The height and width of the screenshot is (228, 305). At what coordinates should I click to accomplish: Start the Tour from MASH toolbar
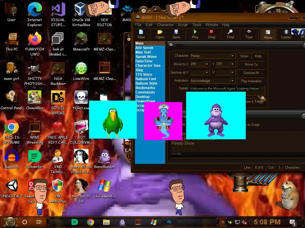click(x=249, y=34)
